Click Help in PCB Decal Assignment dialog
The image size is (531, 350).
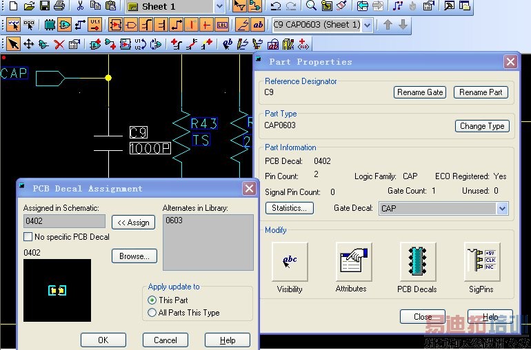click(228, 340)
